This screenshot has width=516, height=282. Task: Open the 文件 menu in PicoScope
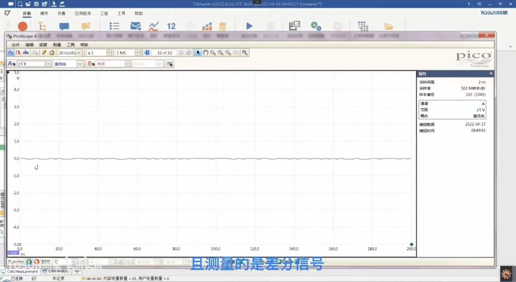click(16, 45)
